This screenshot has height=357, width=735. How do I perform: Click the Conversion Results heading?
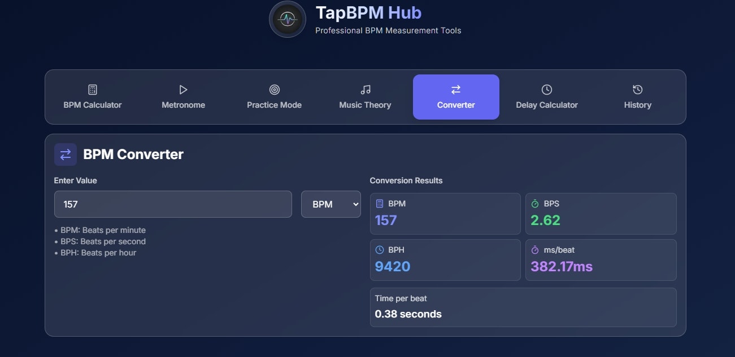coord(406,180)
